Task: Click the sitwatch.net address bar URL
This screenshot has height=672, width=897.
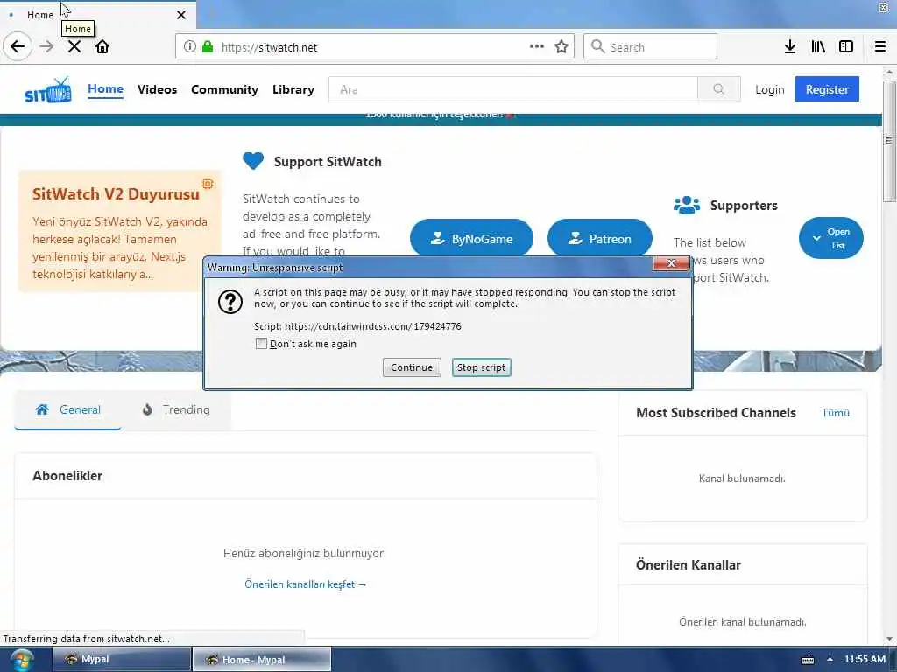Action: 270,47
